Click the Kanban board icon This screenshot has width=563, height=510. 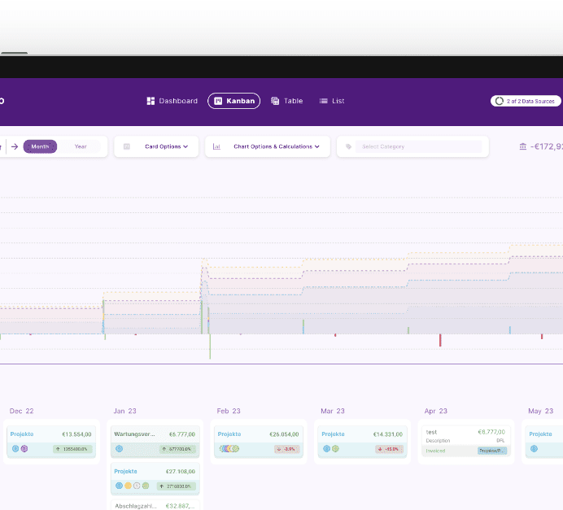[x=218, y=101]
